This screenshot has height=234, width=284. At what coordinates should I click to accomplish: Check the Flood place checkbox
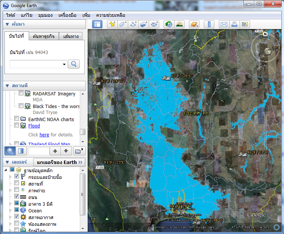(x=17, y=126)
